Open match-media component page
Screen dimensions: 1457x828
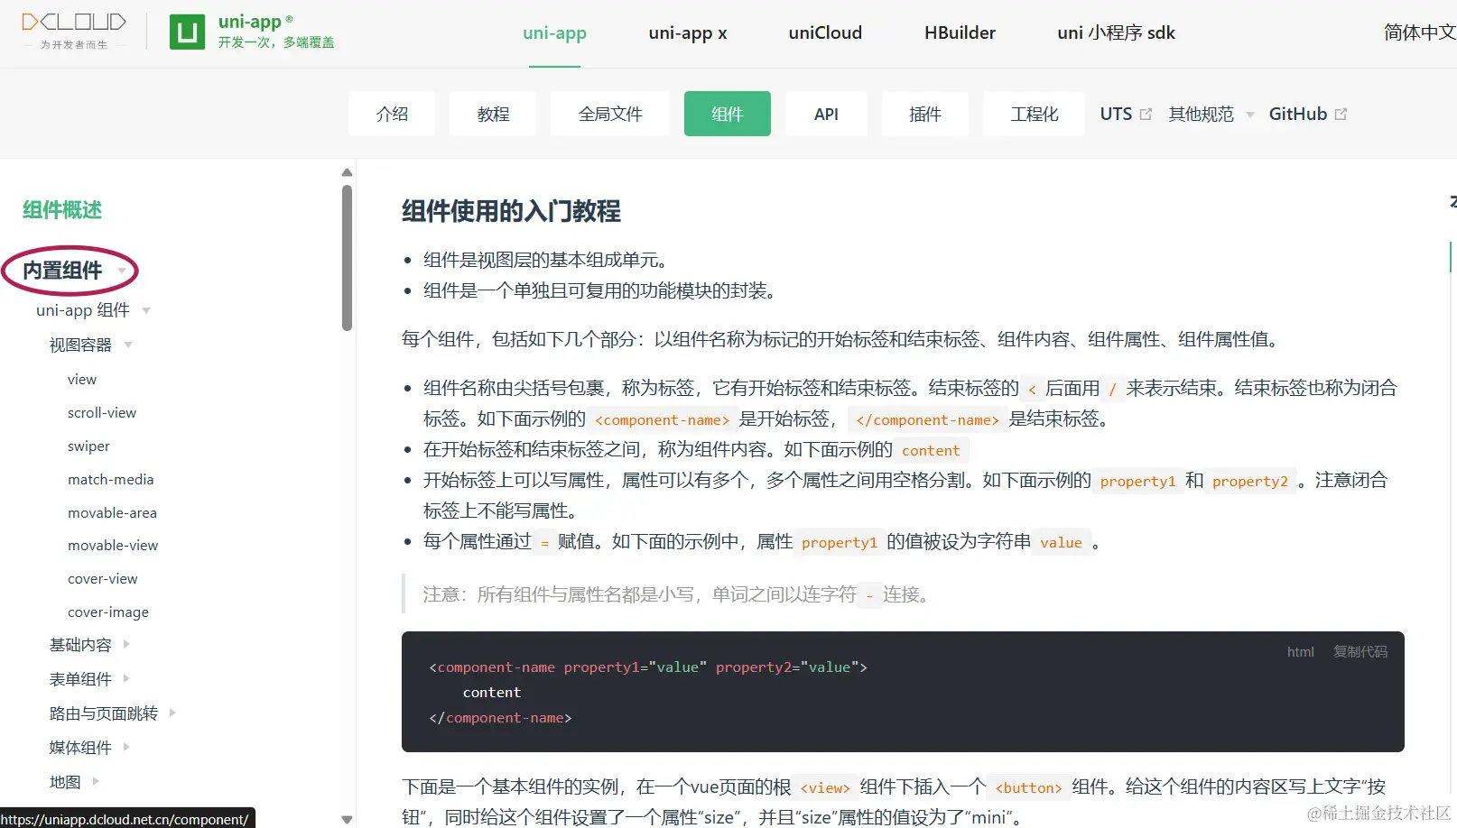110,480
